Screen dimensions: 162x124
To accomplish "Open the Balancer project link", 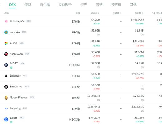I will pos(15,76).
